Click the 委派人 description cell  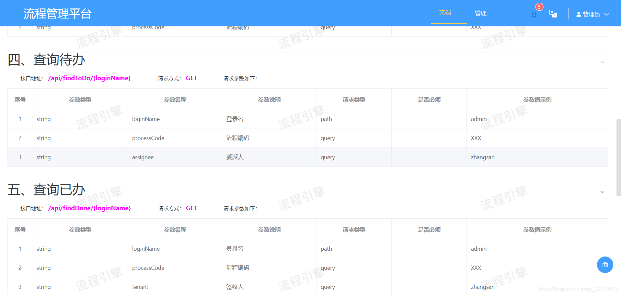[269, 157]
